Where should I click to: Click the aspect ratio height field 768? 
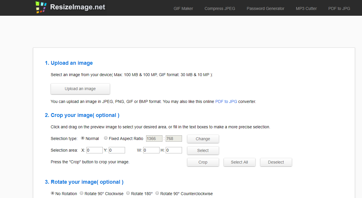click(x=174, y=139)
